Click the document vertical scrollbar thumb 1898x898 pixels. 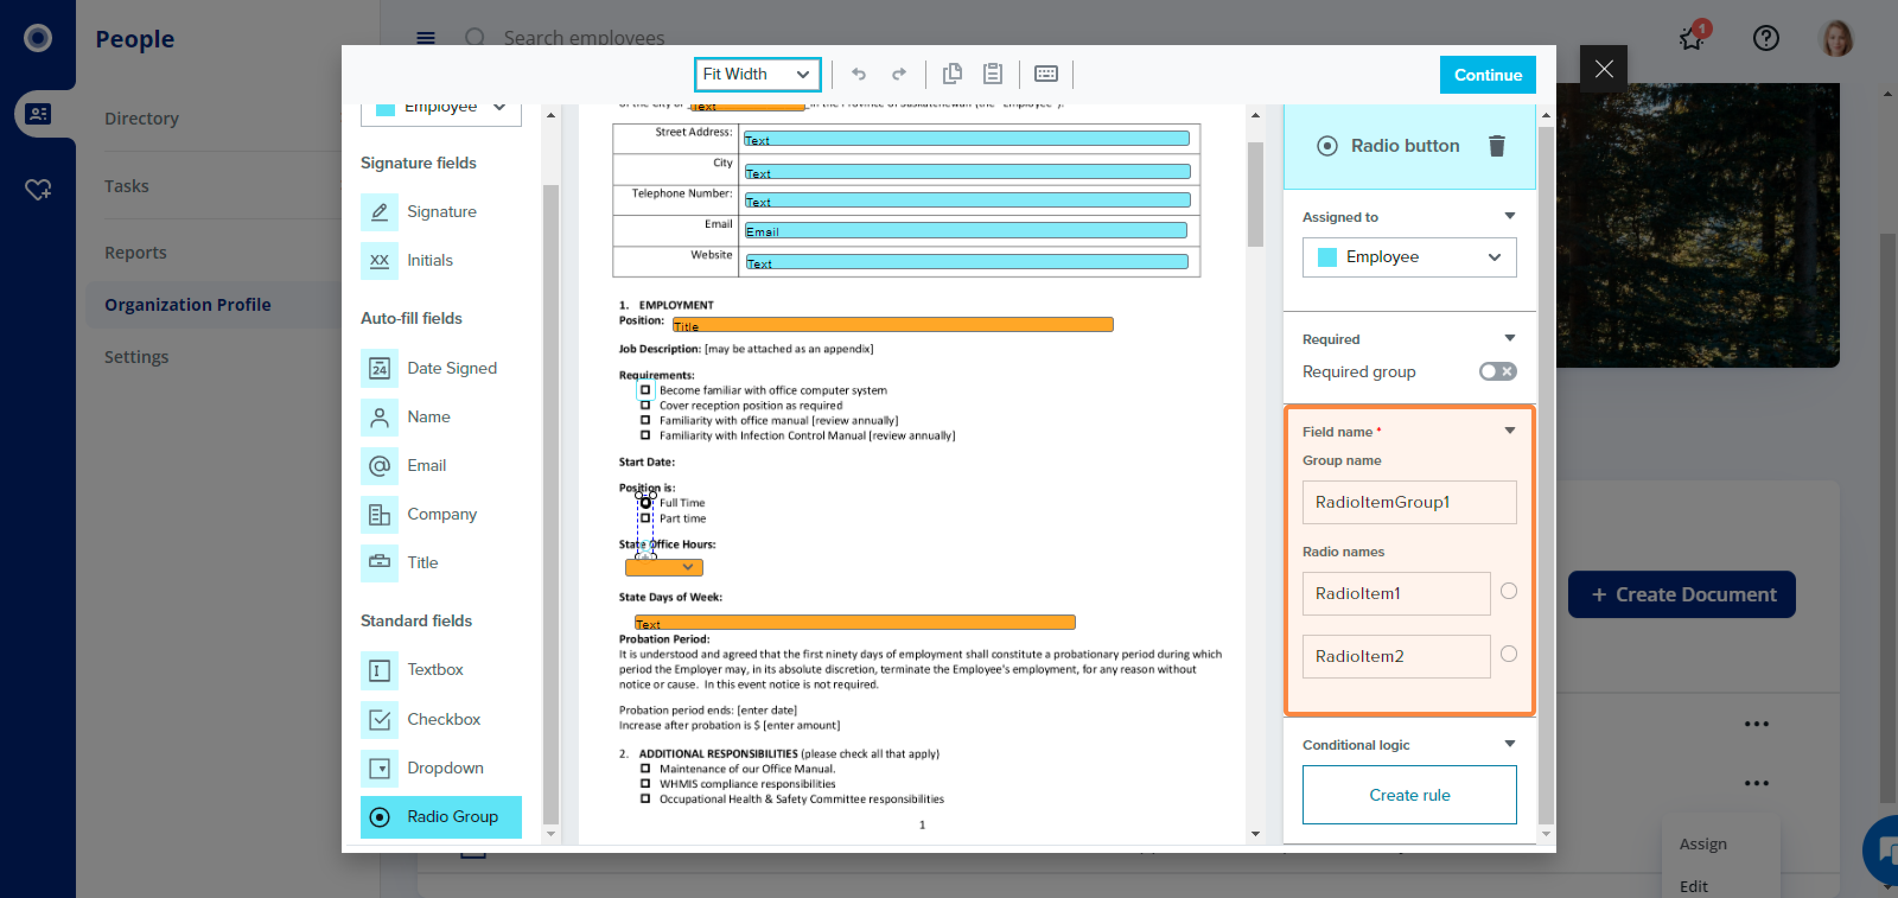point(1255,195)
